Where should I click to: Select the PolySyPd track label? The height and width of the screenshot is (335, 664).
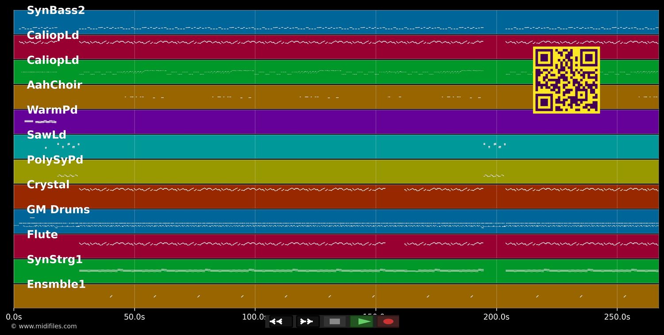click(55, 160)
